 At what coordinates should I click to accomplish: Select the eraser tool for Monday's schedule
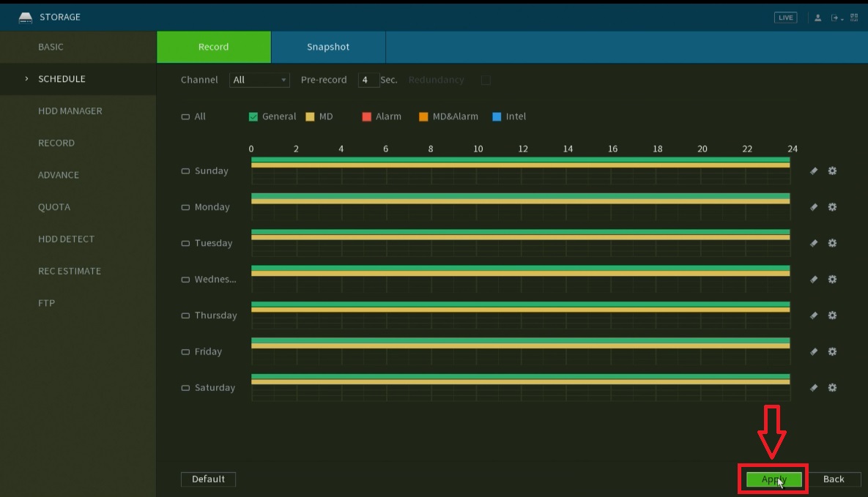(814, 207)
